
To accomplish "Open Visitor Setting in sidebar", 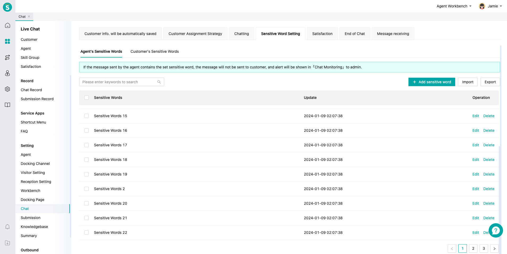I will tap(33, 173).
